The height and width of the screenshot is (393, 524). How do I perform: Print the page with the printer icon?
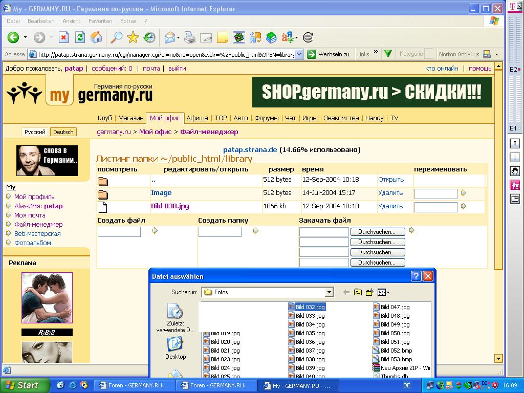190,37
